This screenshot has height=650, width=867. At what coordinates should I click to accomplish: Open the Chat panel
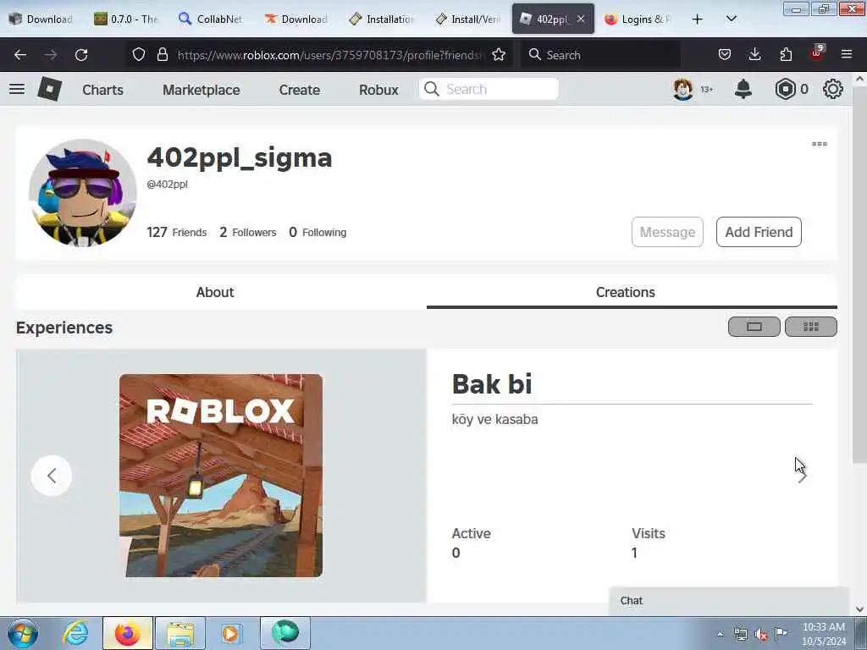point(729,601)
